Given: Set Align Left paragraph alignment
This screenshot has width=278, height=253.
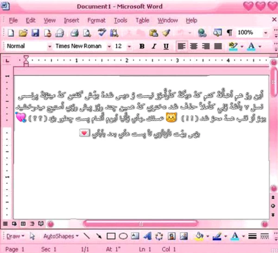Looking at the screenshot, I should 182,46.
